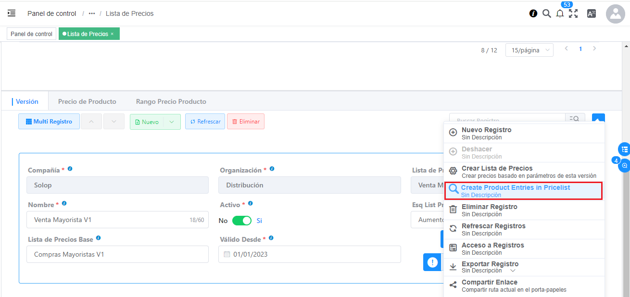The height and width of the screenshot is (297, 630).
Task: Click the search magnifier icon in header
Action: (x=546, y=13)
